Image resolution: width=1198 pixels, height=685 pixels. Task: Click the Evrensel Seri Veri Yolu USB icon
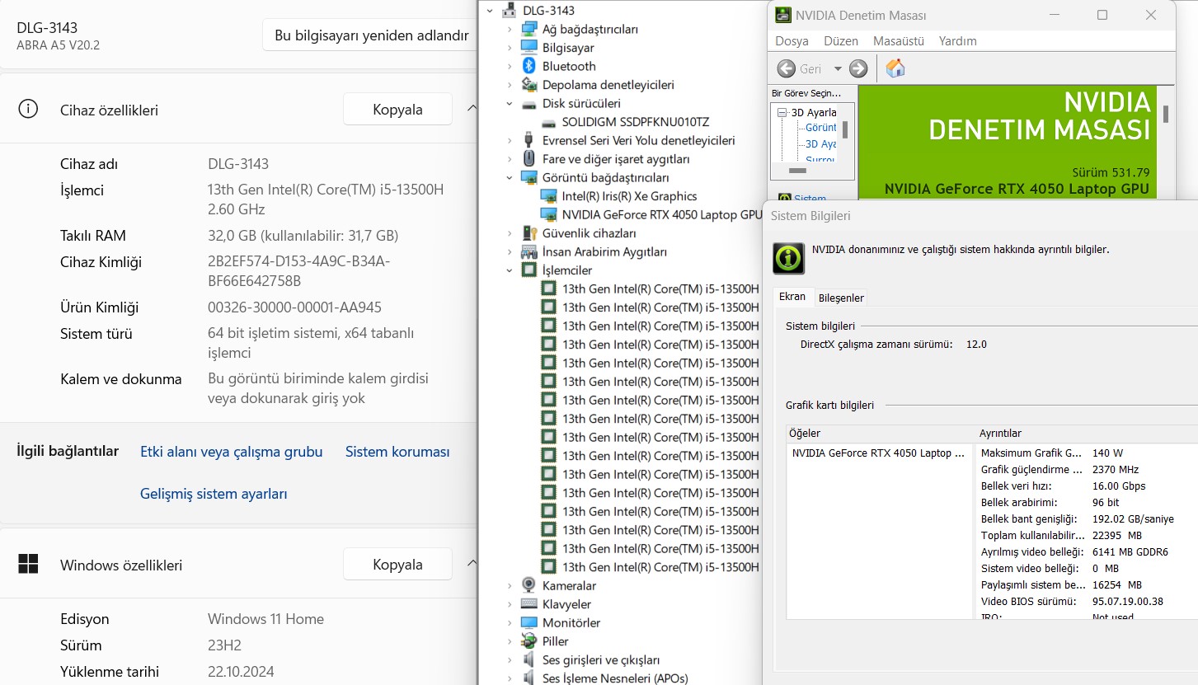[x=529, y=140]
